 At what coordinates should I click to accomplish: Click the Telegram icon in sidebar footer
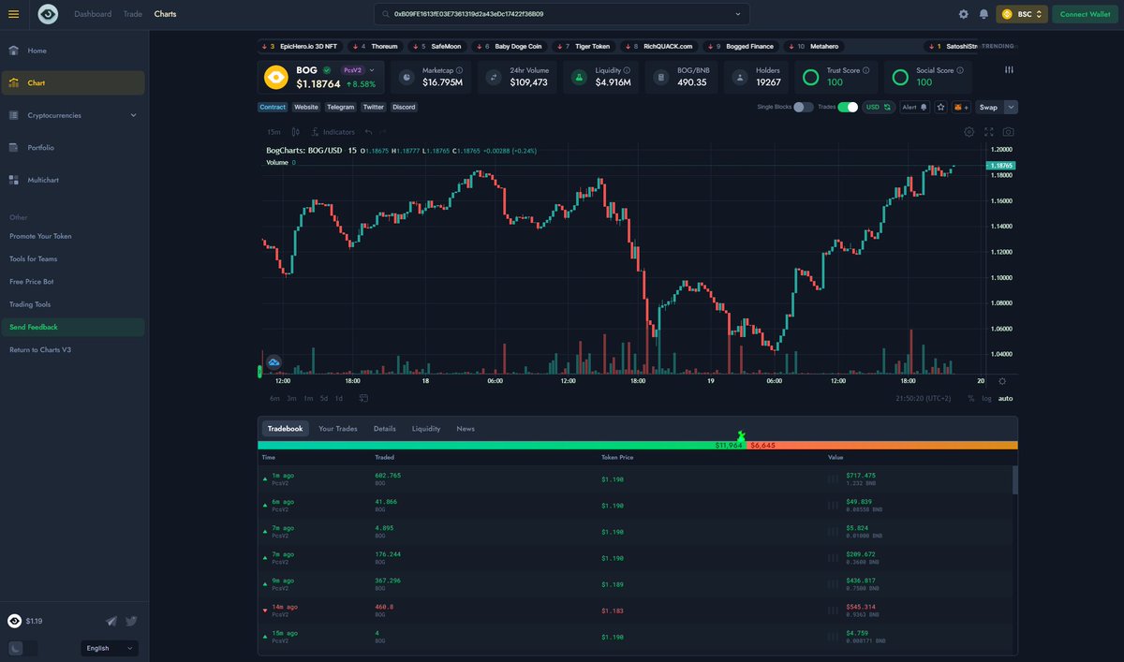(x=111, y=621)
